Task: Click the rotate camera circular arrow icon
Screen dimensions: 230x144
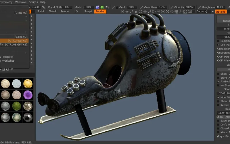Action: pyautogui.click(x=141, y=12)
